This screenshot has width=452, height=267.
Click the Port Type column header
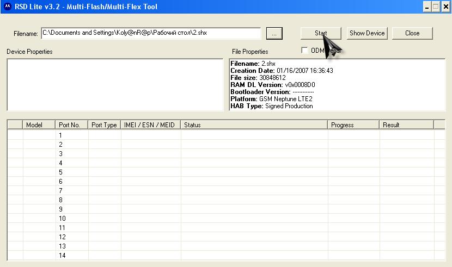pyautogui.click(x=104, y=125)
